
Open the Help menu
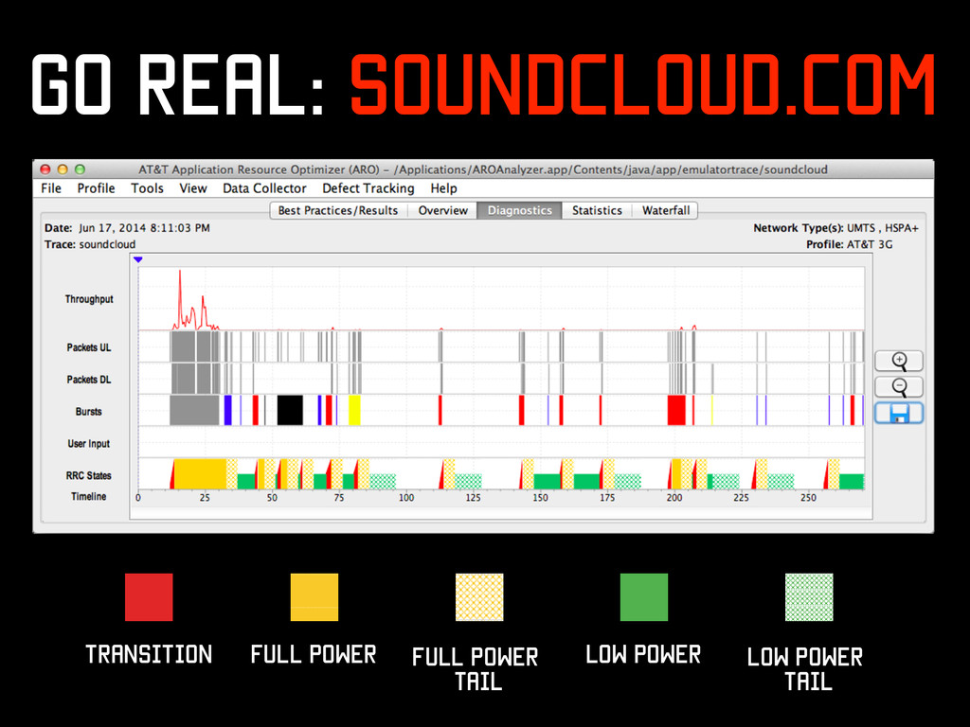point(443,188)
